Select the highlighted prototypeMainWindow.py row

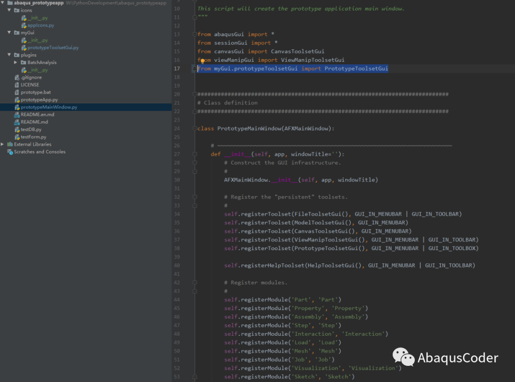[x=86, y=107]
